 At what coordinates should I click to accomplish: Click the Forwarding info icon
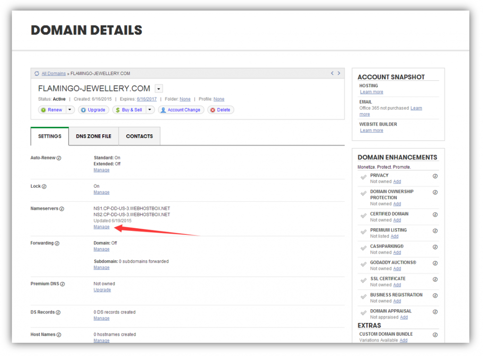(x=57, y=243)
